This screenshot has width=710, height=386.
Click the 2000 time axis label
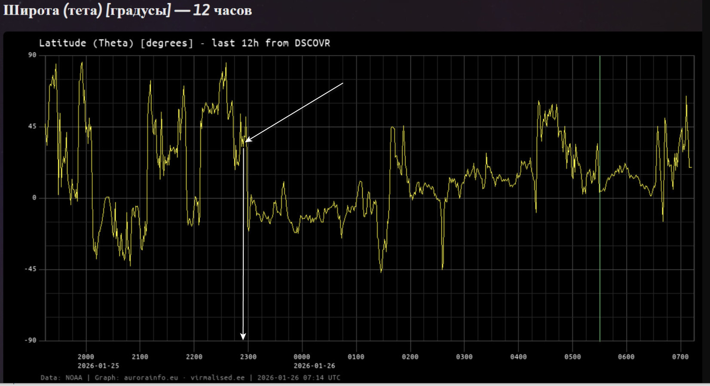click(x=86, y=357)
